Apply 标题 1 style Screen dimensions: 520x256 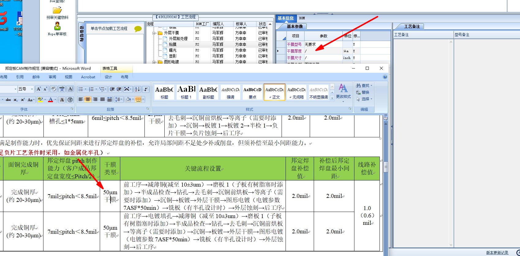coord(186,92)
